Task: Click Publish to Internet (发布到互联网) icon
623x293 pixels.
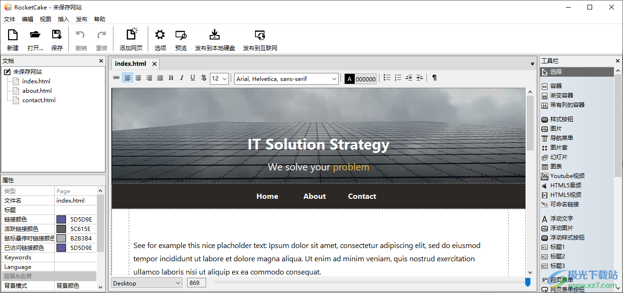Action: pyautogui.click(x=260, y=35)
